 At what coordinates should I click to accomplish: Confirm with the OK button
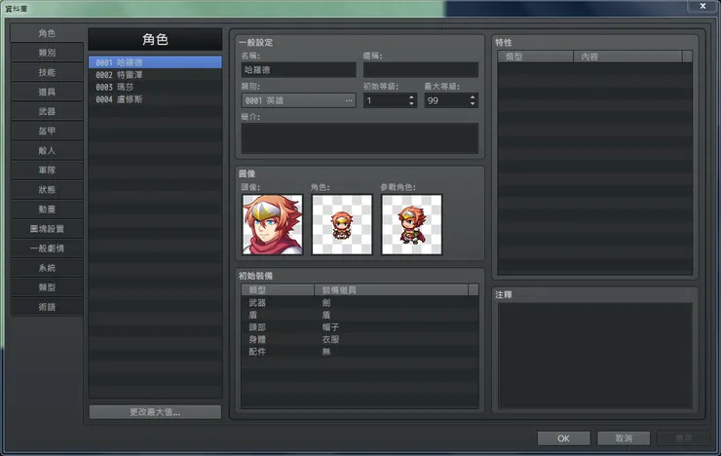564,438
